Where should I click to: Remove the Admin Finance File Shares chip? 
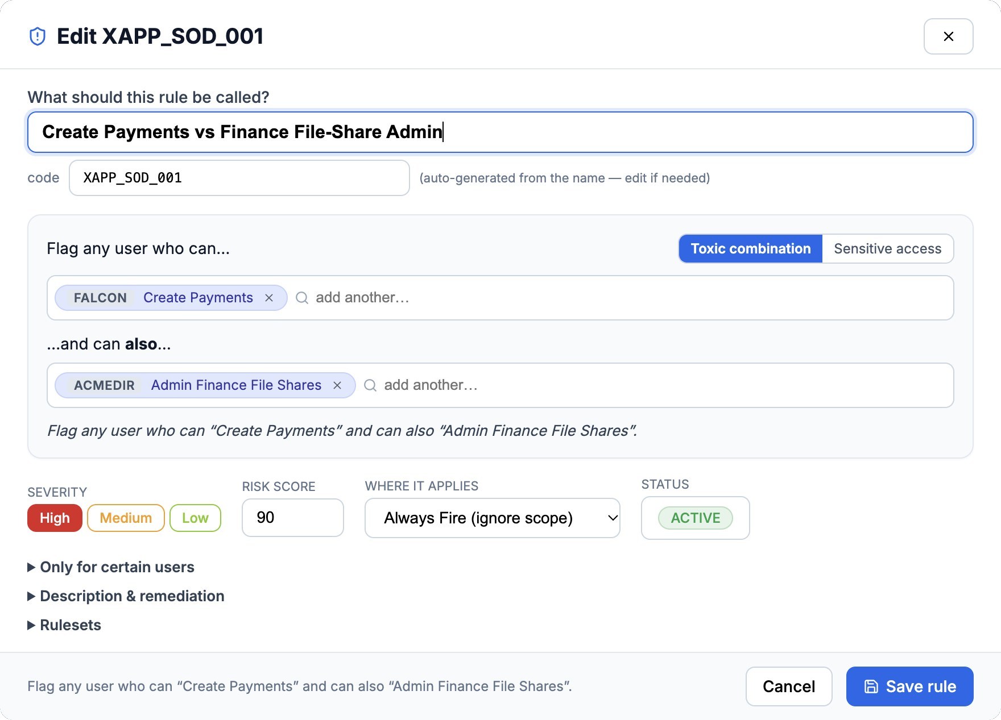(337, 385)
